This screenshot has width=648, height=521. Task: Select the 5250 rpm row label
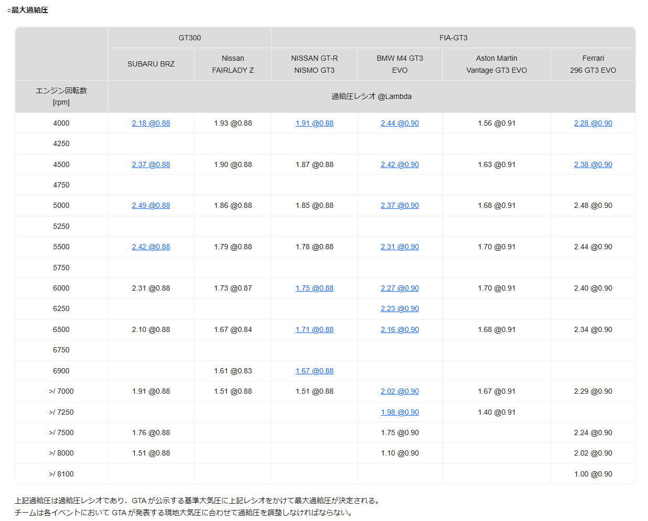click(x=61, y=226)
